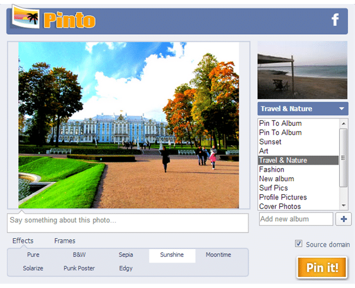Click the plus icon to add album
The height and width of the screenshot is (288, 355).
pyautogui.click(x=343, y=219)
